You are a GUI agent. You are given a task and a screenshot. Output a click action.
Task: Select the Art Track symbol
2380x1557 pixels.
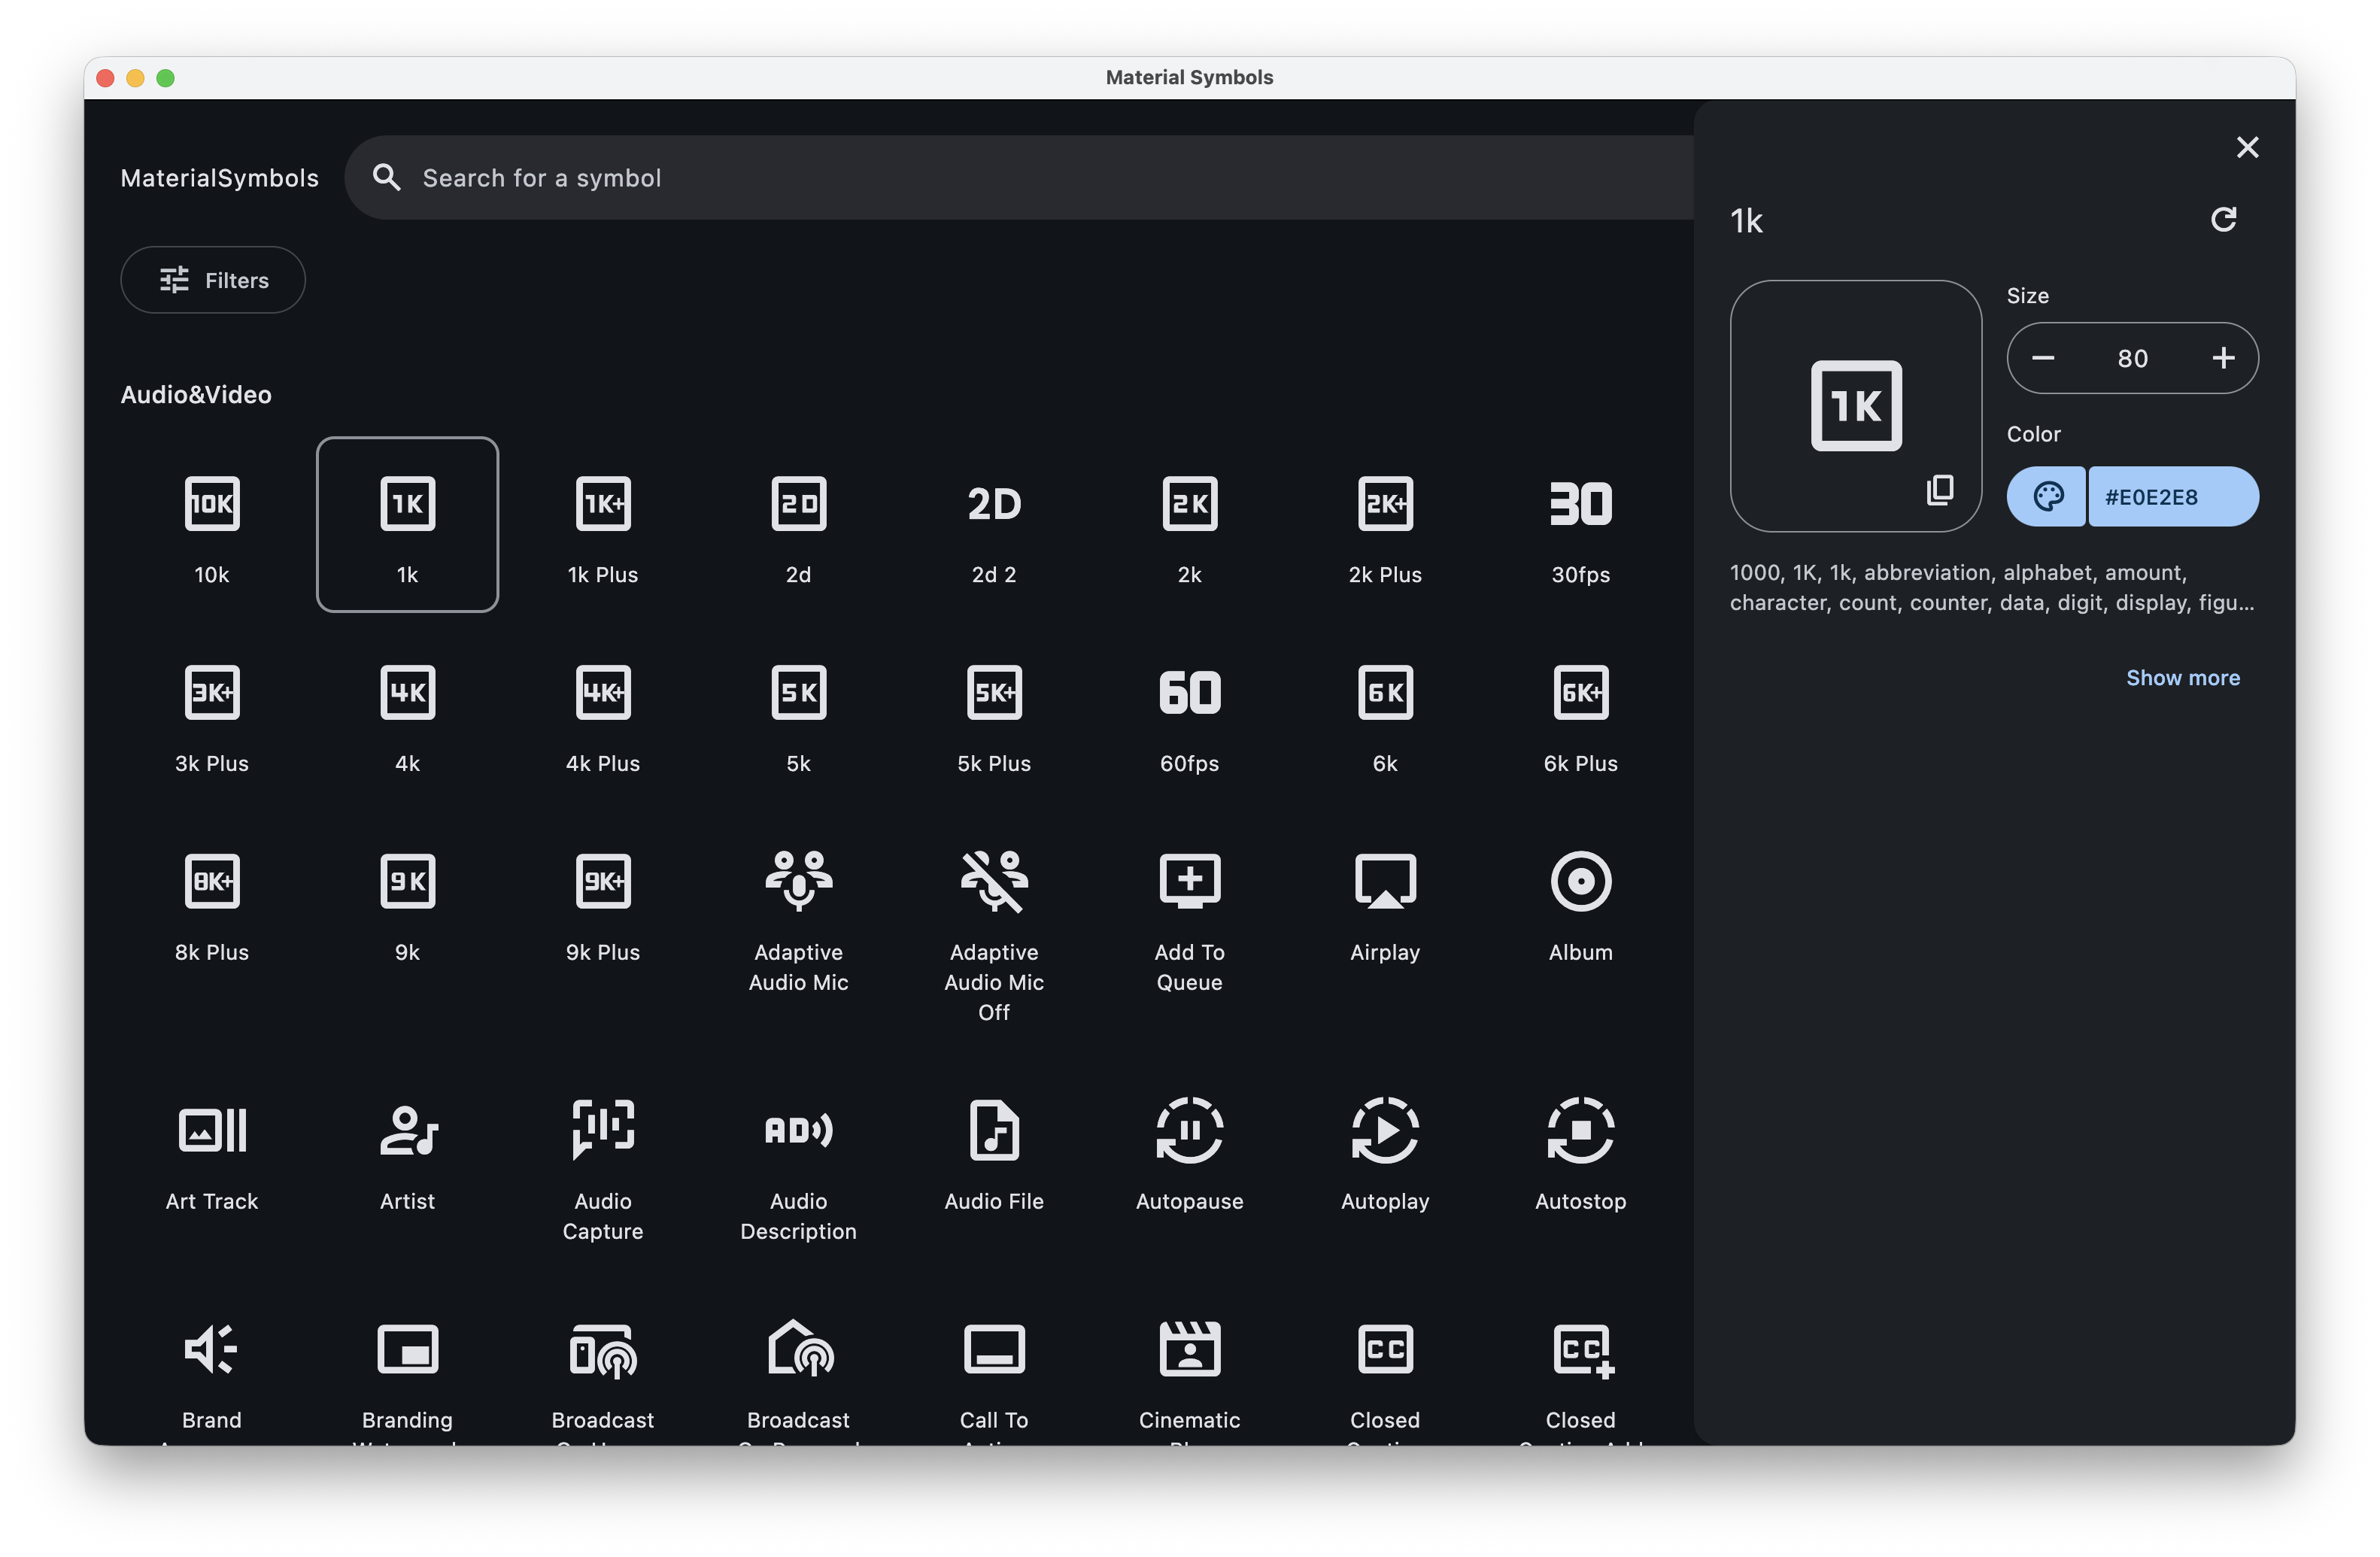[x=212, y=1152]
